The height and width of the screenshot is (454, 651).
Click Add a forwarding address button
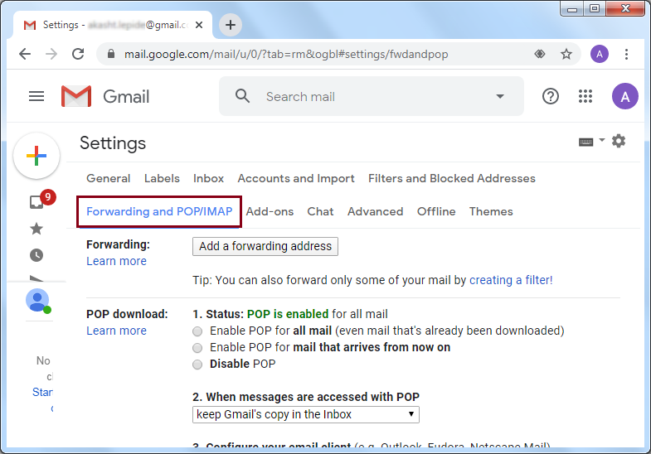(265, 246)
